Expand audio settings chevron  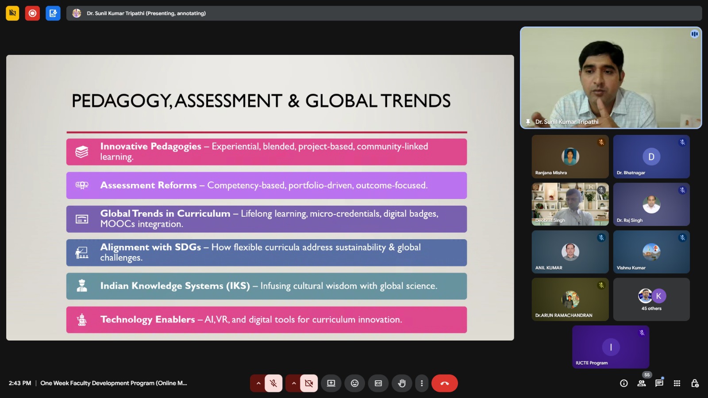click(258, 383)
